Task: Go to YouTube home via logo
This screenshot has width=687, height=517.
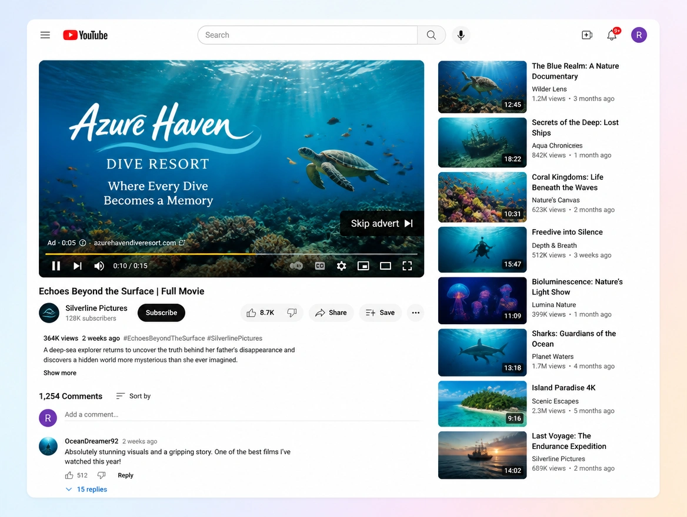Action: coord(85,35)
